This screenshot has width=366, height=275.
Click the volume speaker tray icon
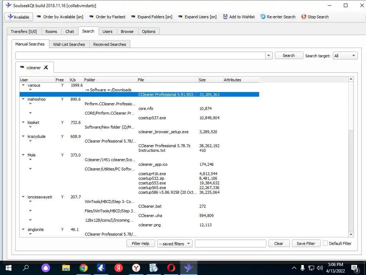(320, 268)
